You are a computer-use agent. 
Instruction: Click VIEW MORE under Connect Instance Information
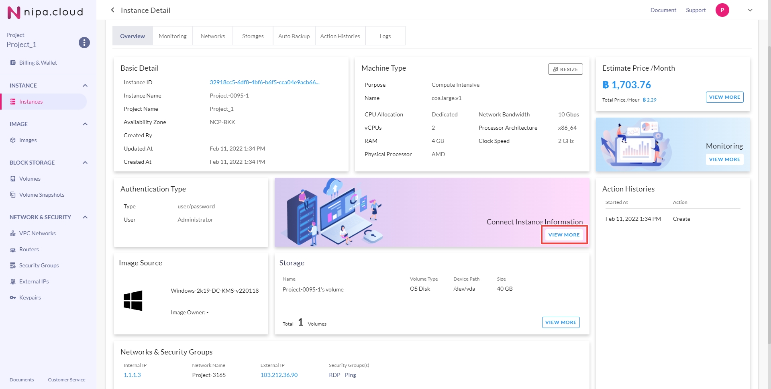[564, 235]
